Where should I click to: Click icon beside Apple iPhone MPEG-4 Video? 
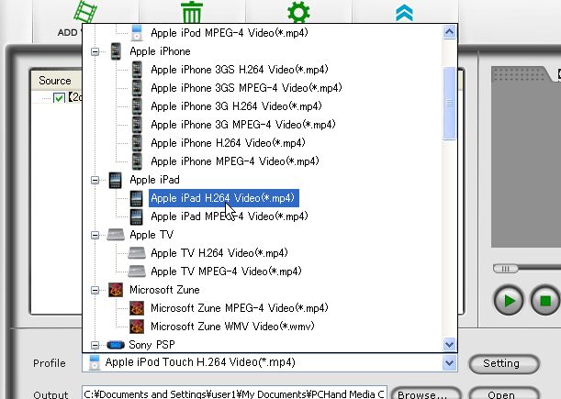tap(137, 161)
